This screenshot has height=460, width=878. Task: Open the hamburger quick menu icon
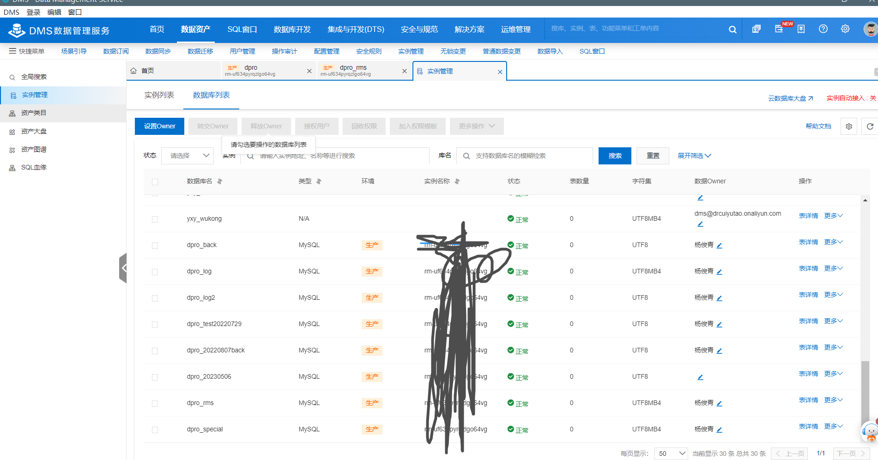click(x=12, y=51)
